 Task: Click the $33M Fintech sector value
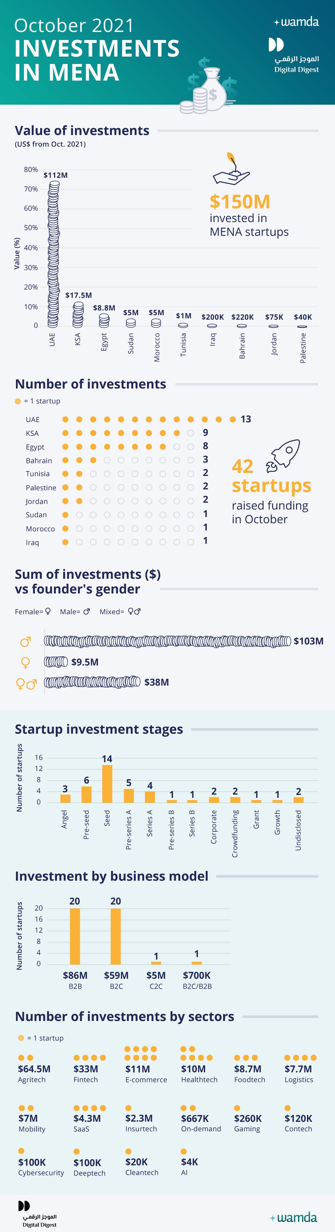pos(86,1069)
